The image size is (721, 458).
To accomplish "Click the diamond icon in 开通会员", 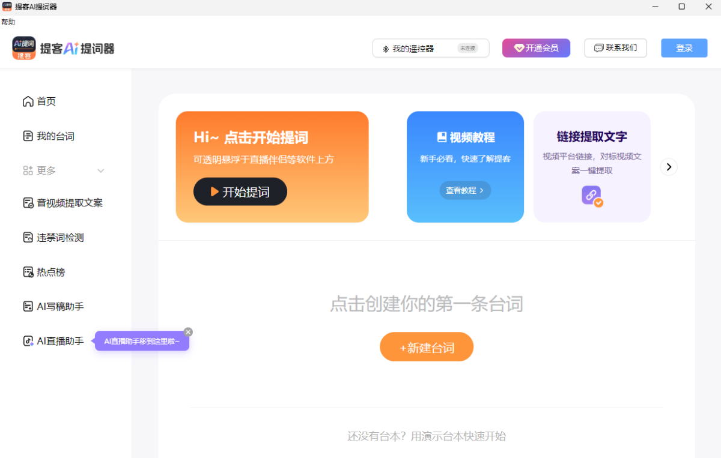I will pyautogui.click(x=519, y=48).
